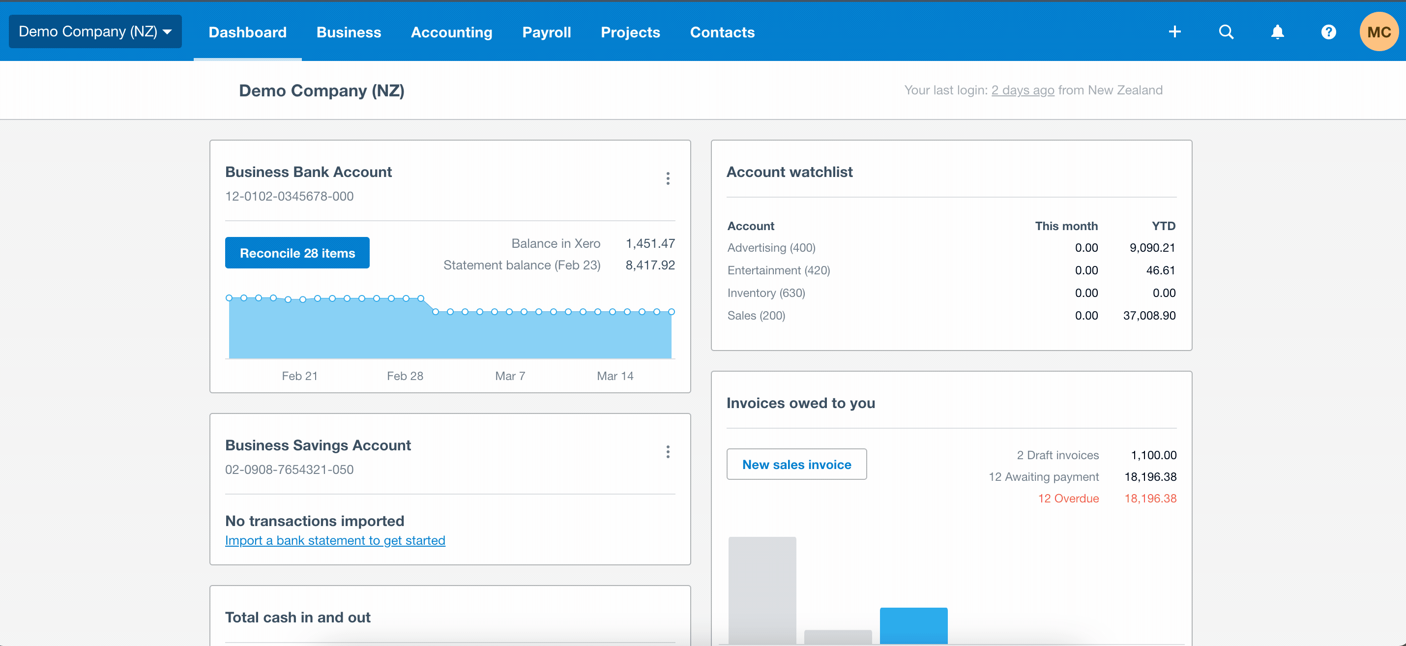Click the Sales YTD value 37,008.90

(x=1149, y=316)
